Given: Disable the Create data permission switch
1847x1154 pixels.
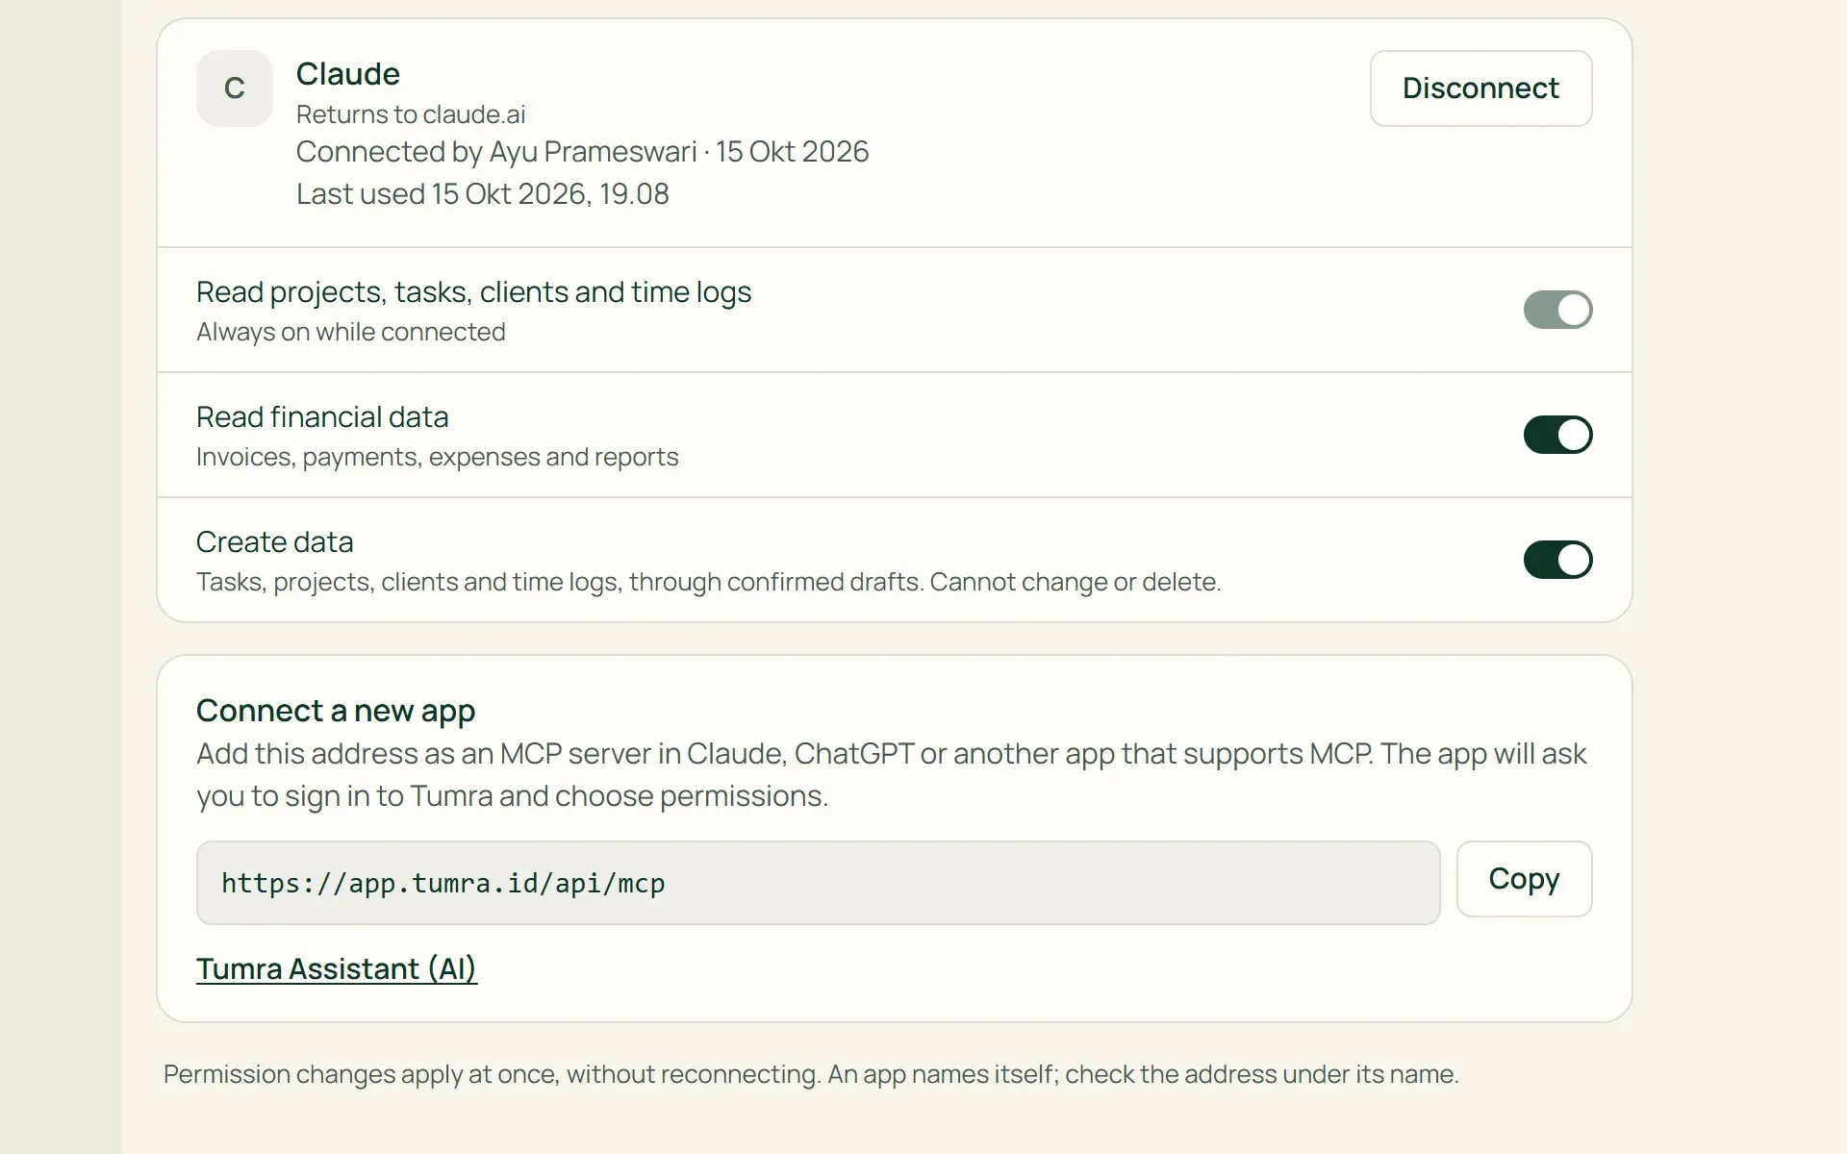Looking at the screenshot, I should (x=1557, y=560).
